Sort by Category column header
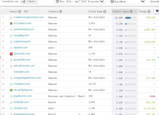 click(x=53, y=12)
